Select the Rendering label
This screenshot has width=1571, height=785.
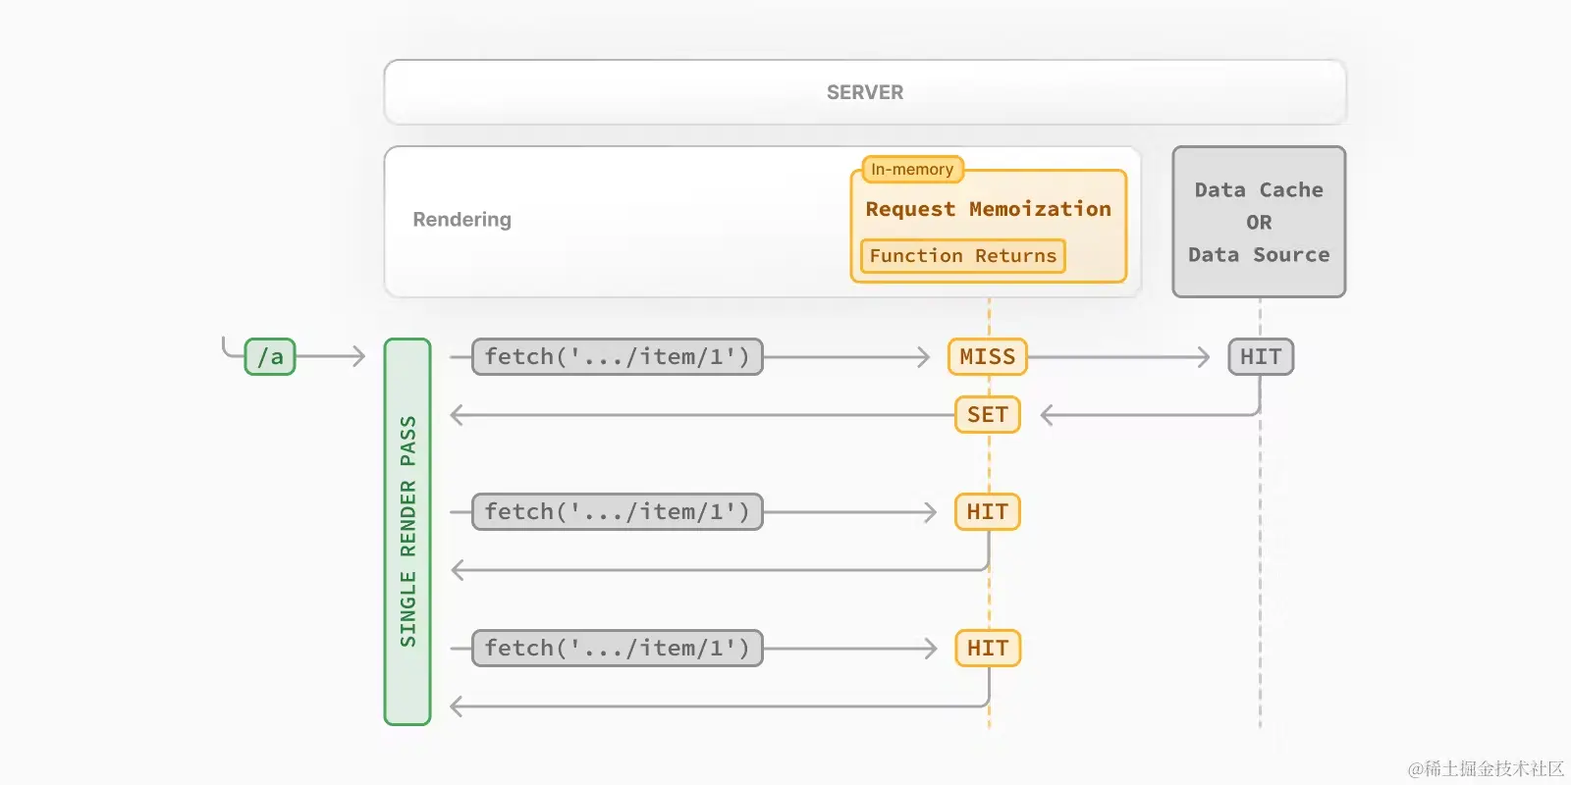tap(461, 220)
